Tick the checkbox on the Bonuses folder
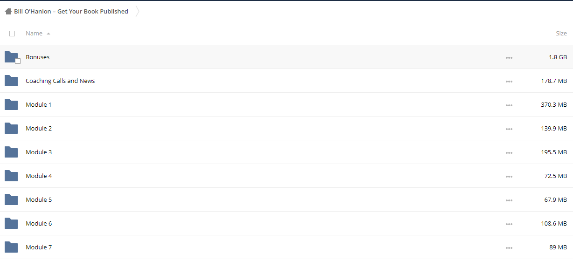The width and height of the screenshot is (573, 261). coord(18,61)
